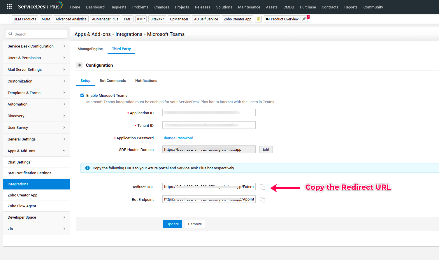Image resolution: width=439 pixels, height=260 pixels.
Task: Click the info icon in URL notice
Action: [87, 168]
